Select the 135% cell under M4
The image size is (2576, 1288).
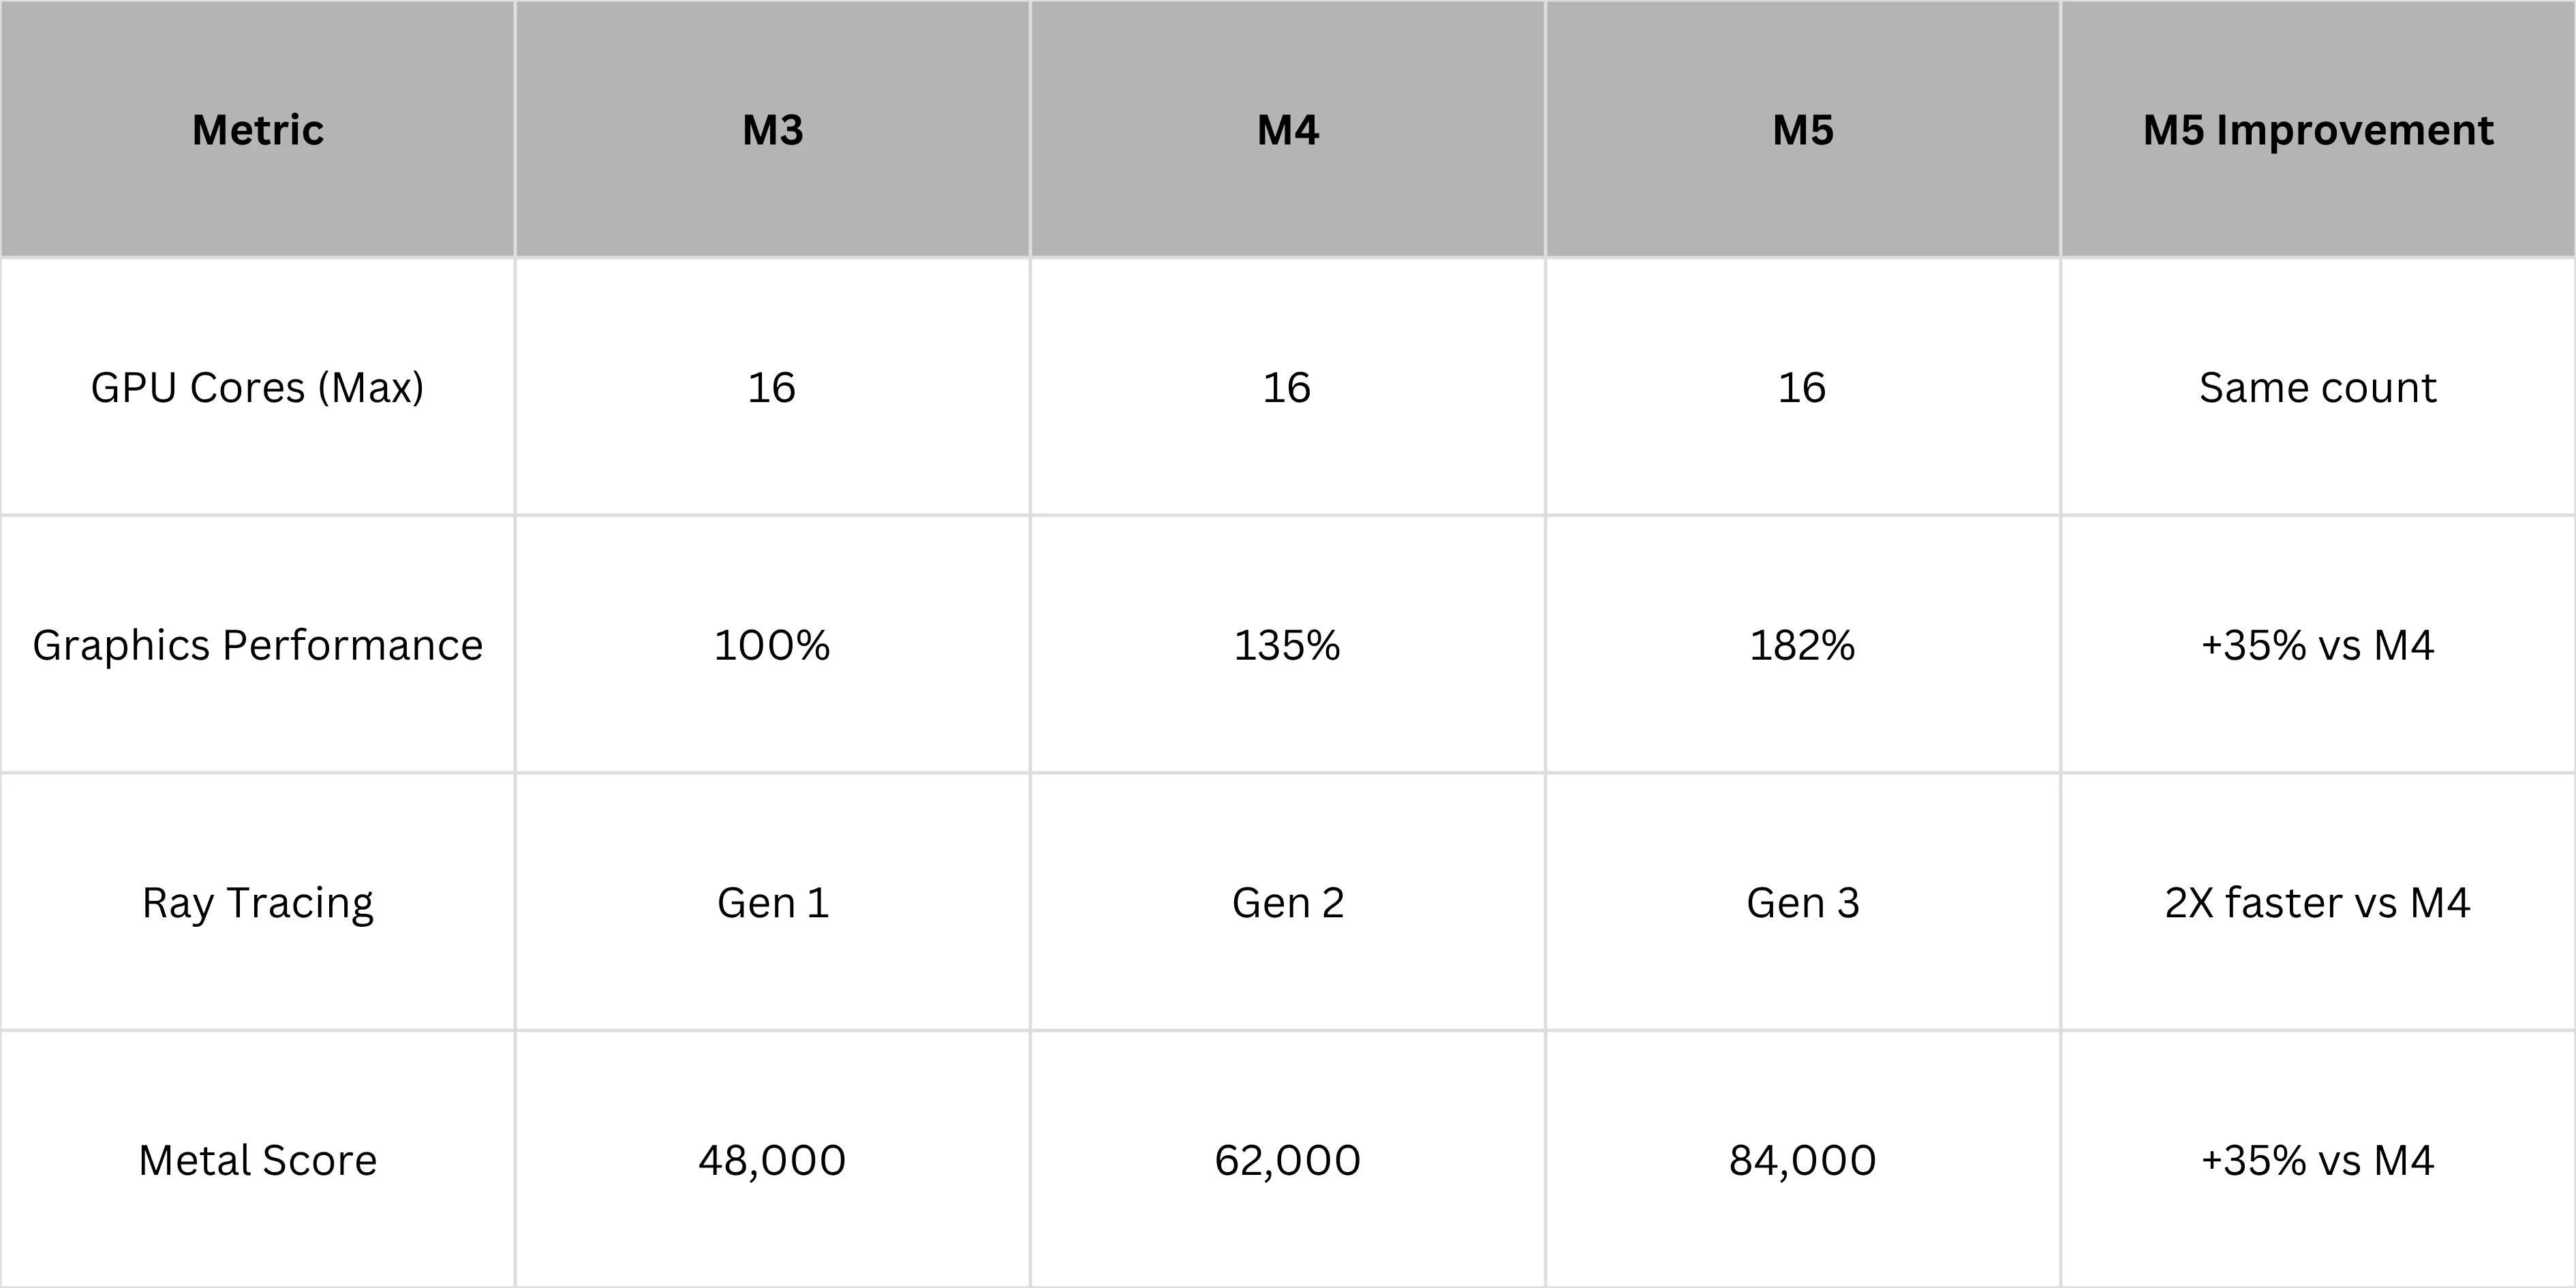pyautogui.click(x=1287, y=645)
